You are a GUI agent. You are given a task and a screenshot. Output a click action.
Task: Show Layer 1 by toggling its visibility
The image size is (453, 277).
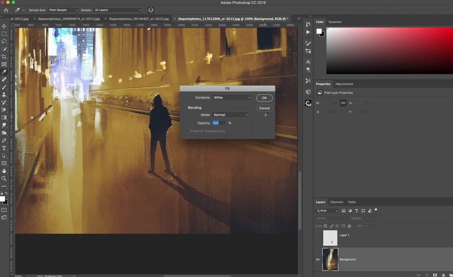point(318,235)
